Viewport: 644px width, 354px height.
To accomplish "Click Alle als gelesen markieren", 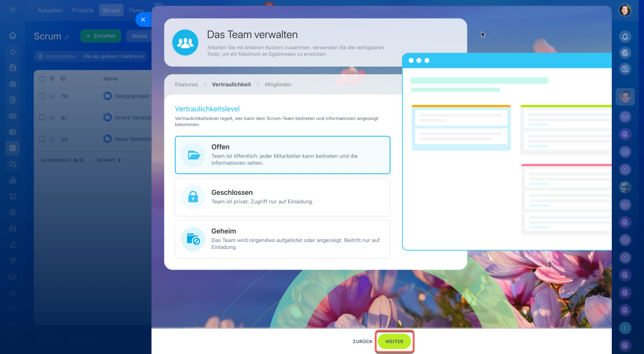I will [113, 56].
